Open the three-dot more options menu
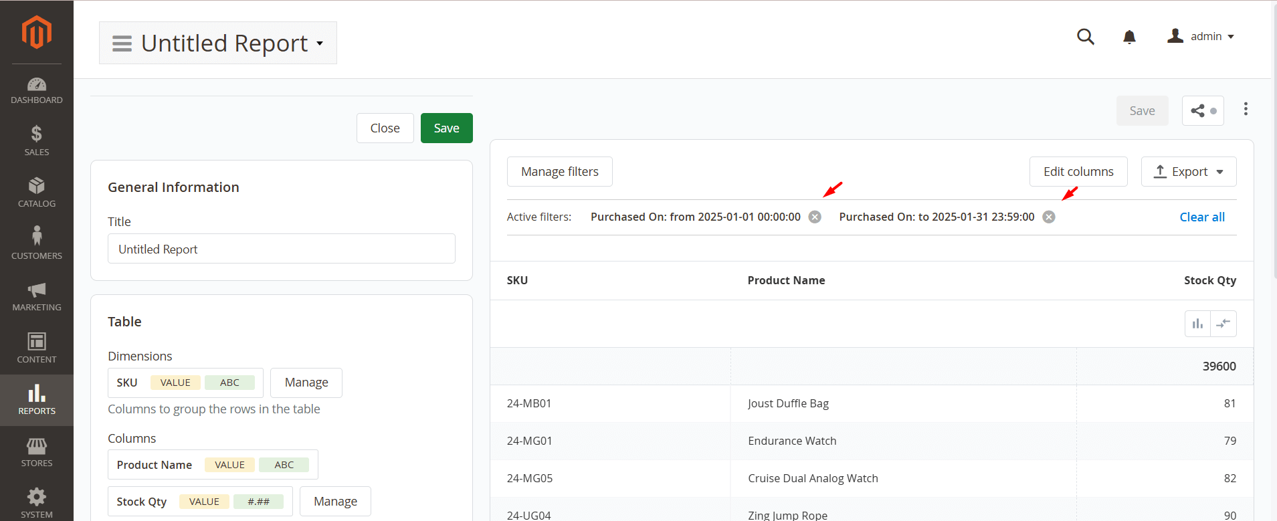The width and height of the screenshot is (1277, 521). [1245, 109]
